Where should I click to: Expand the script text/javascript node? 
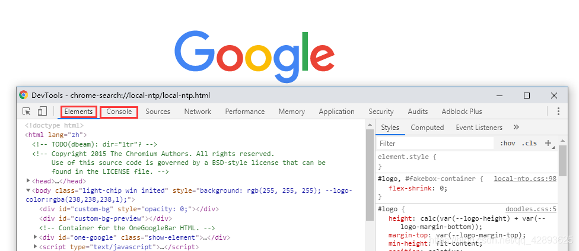click(x=36, y=247)
